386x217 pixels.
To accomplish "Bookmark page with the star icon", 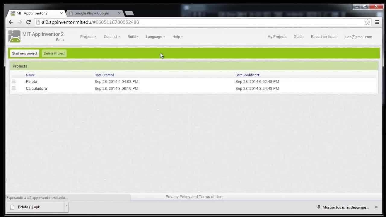I will [367, 22].
